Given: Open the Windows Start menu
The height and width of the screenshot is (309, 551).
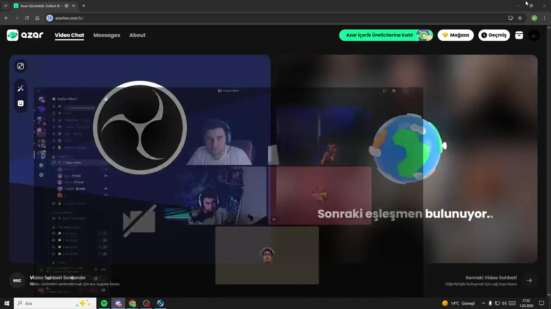Looking at the screenshot, I should point(6,303).
